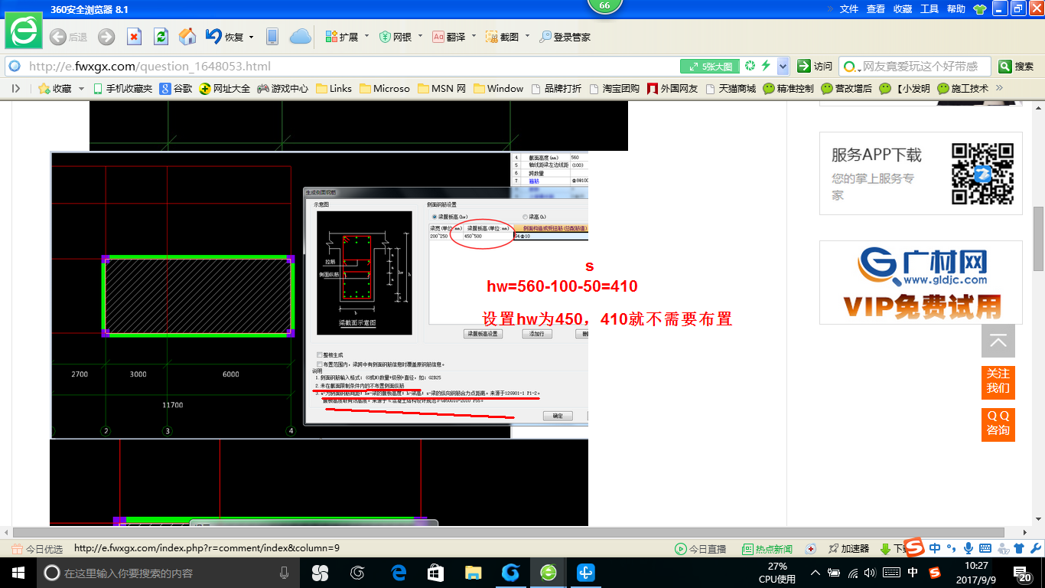
Task: Expand the 截图 dropdown arrow
Action: click(x=527, y=36)
